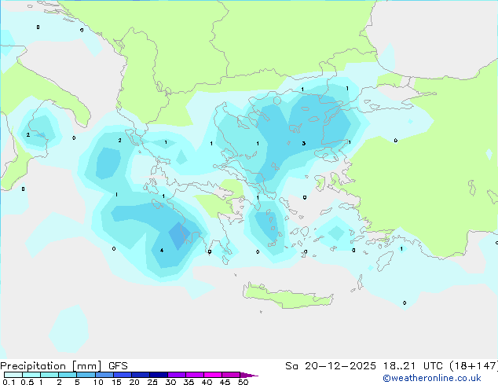Pick the 15–20 mm legend color swatch
This screenshot has width=498, height=385.
(122, 375)
